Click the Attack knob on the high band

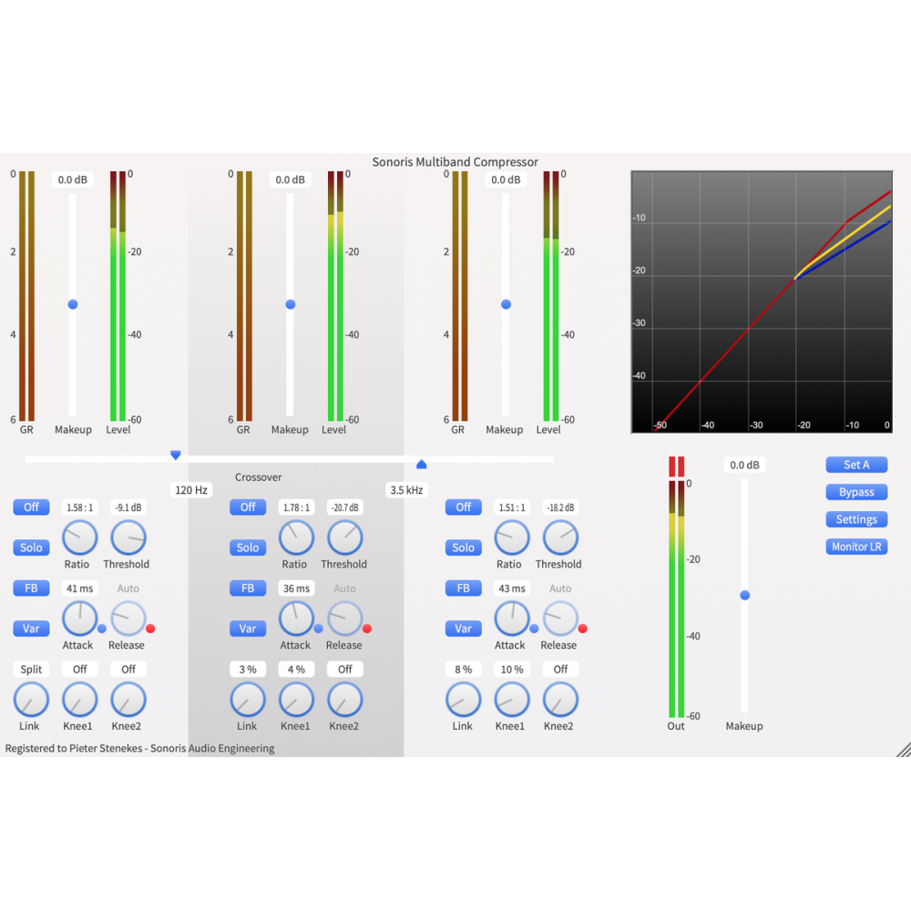tap(511, 617)
